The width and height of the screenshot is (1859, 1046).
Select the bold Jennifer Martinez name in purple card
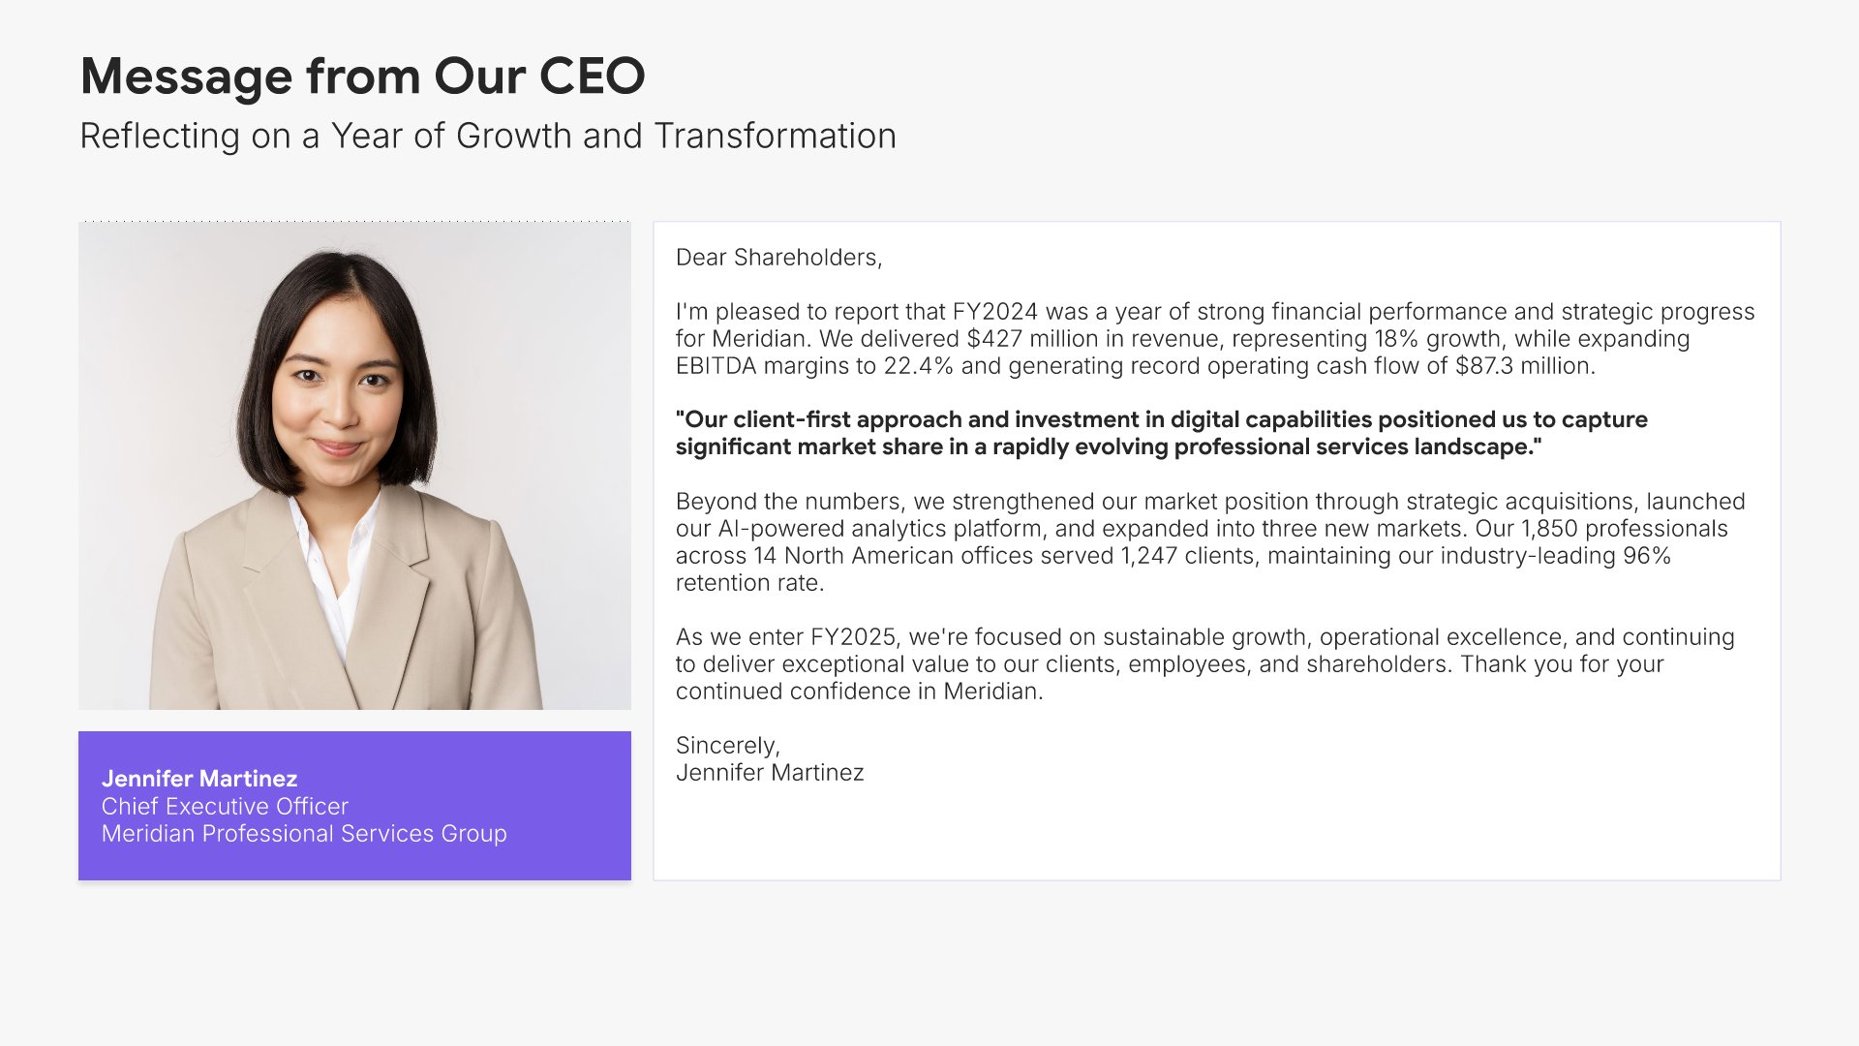pos(199,779)
